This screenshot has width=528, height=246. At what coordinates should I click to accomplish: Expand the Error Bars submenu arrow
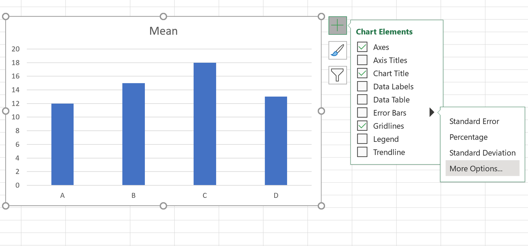click(x=431, y=112)
